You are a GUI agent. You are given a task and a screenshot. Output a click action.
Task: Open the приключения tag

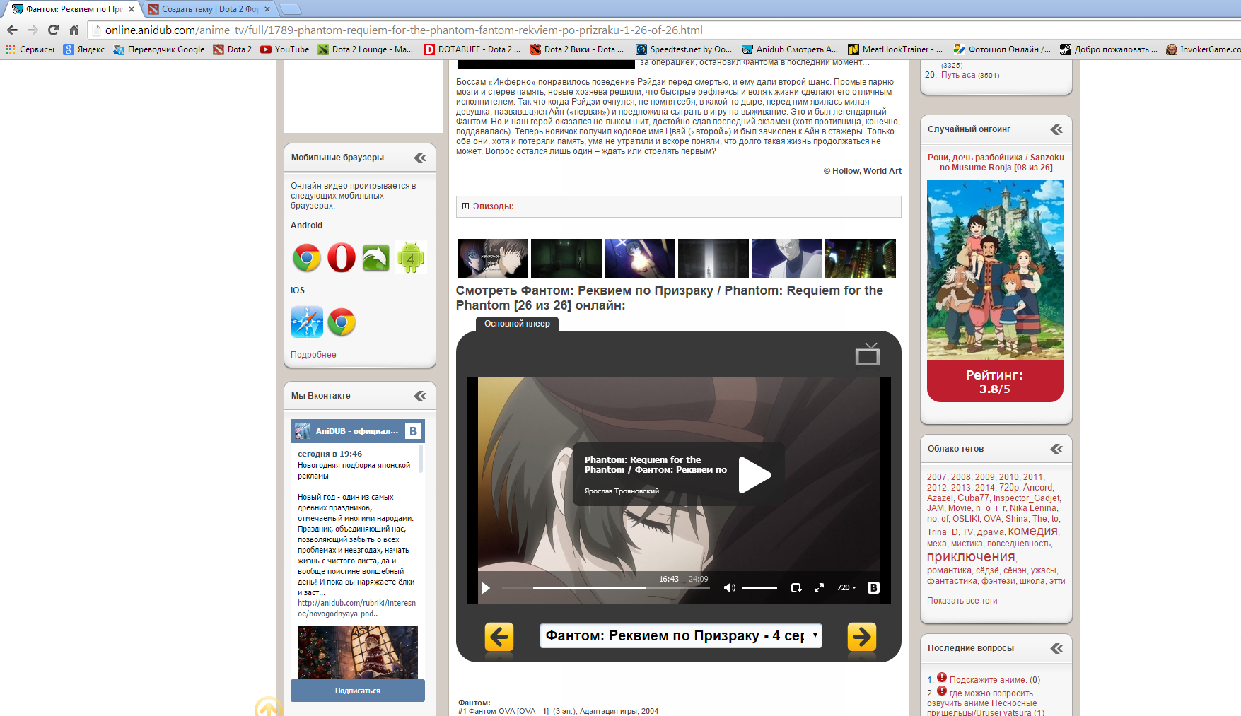pyautogui.click(x=971, y=557)
